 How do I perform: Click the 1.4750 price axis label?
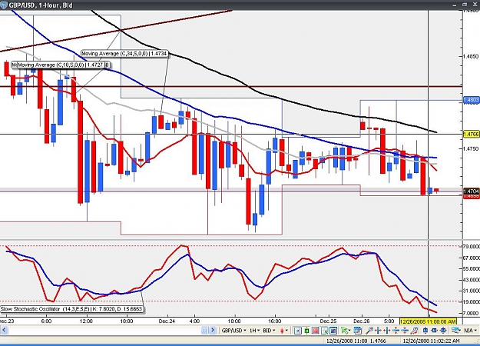point(471,148)
